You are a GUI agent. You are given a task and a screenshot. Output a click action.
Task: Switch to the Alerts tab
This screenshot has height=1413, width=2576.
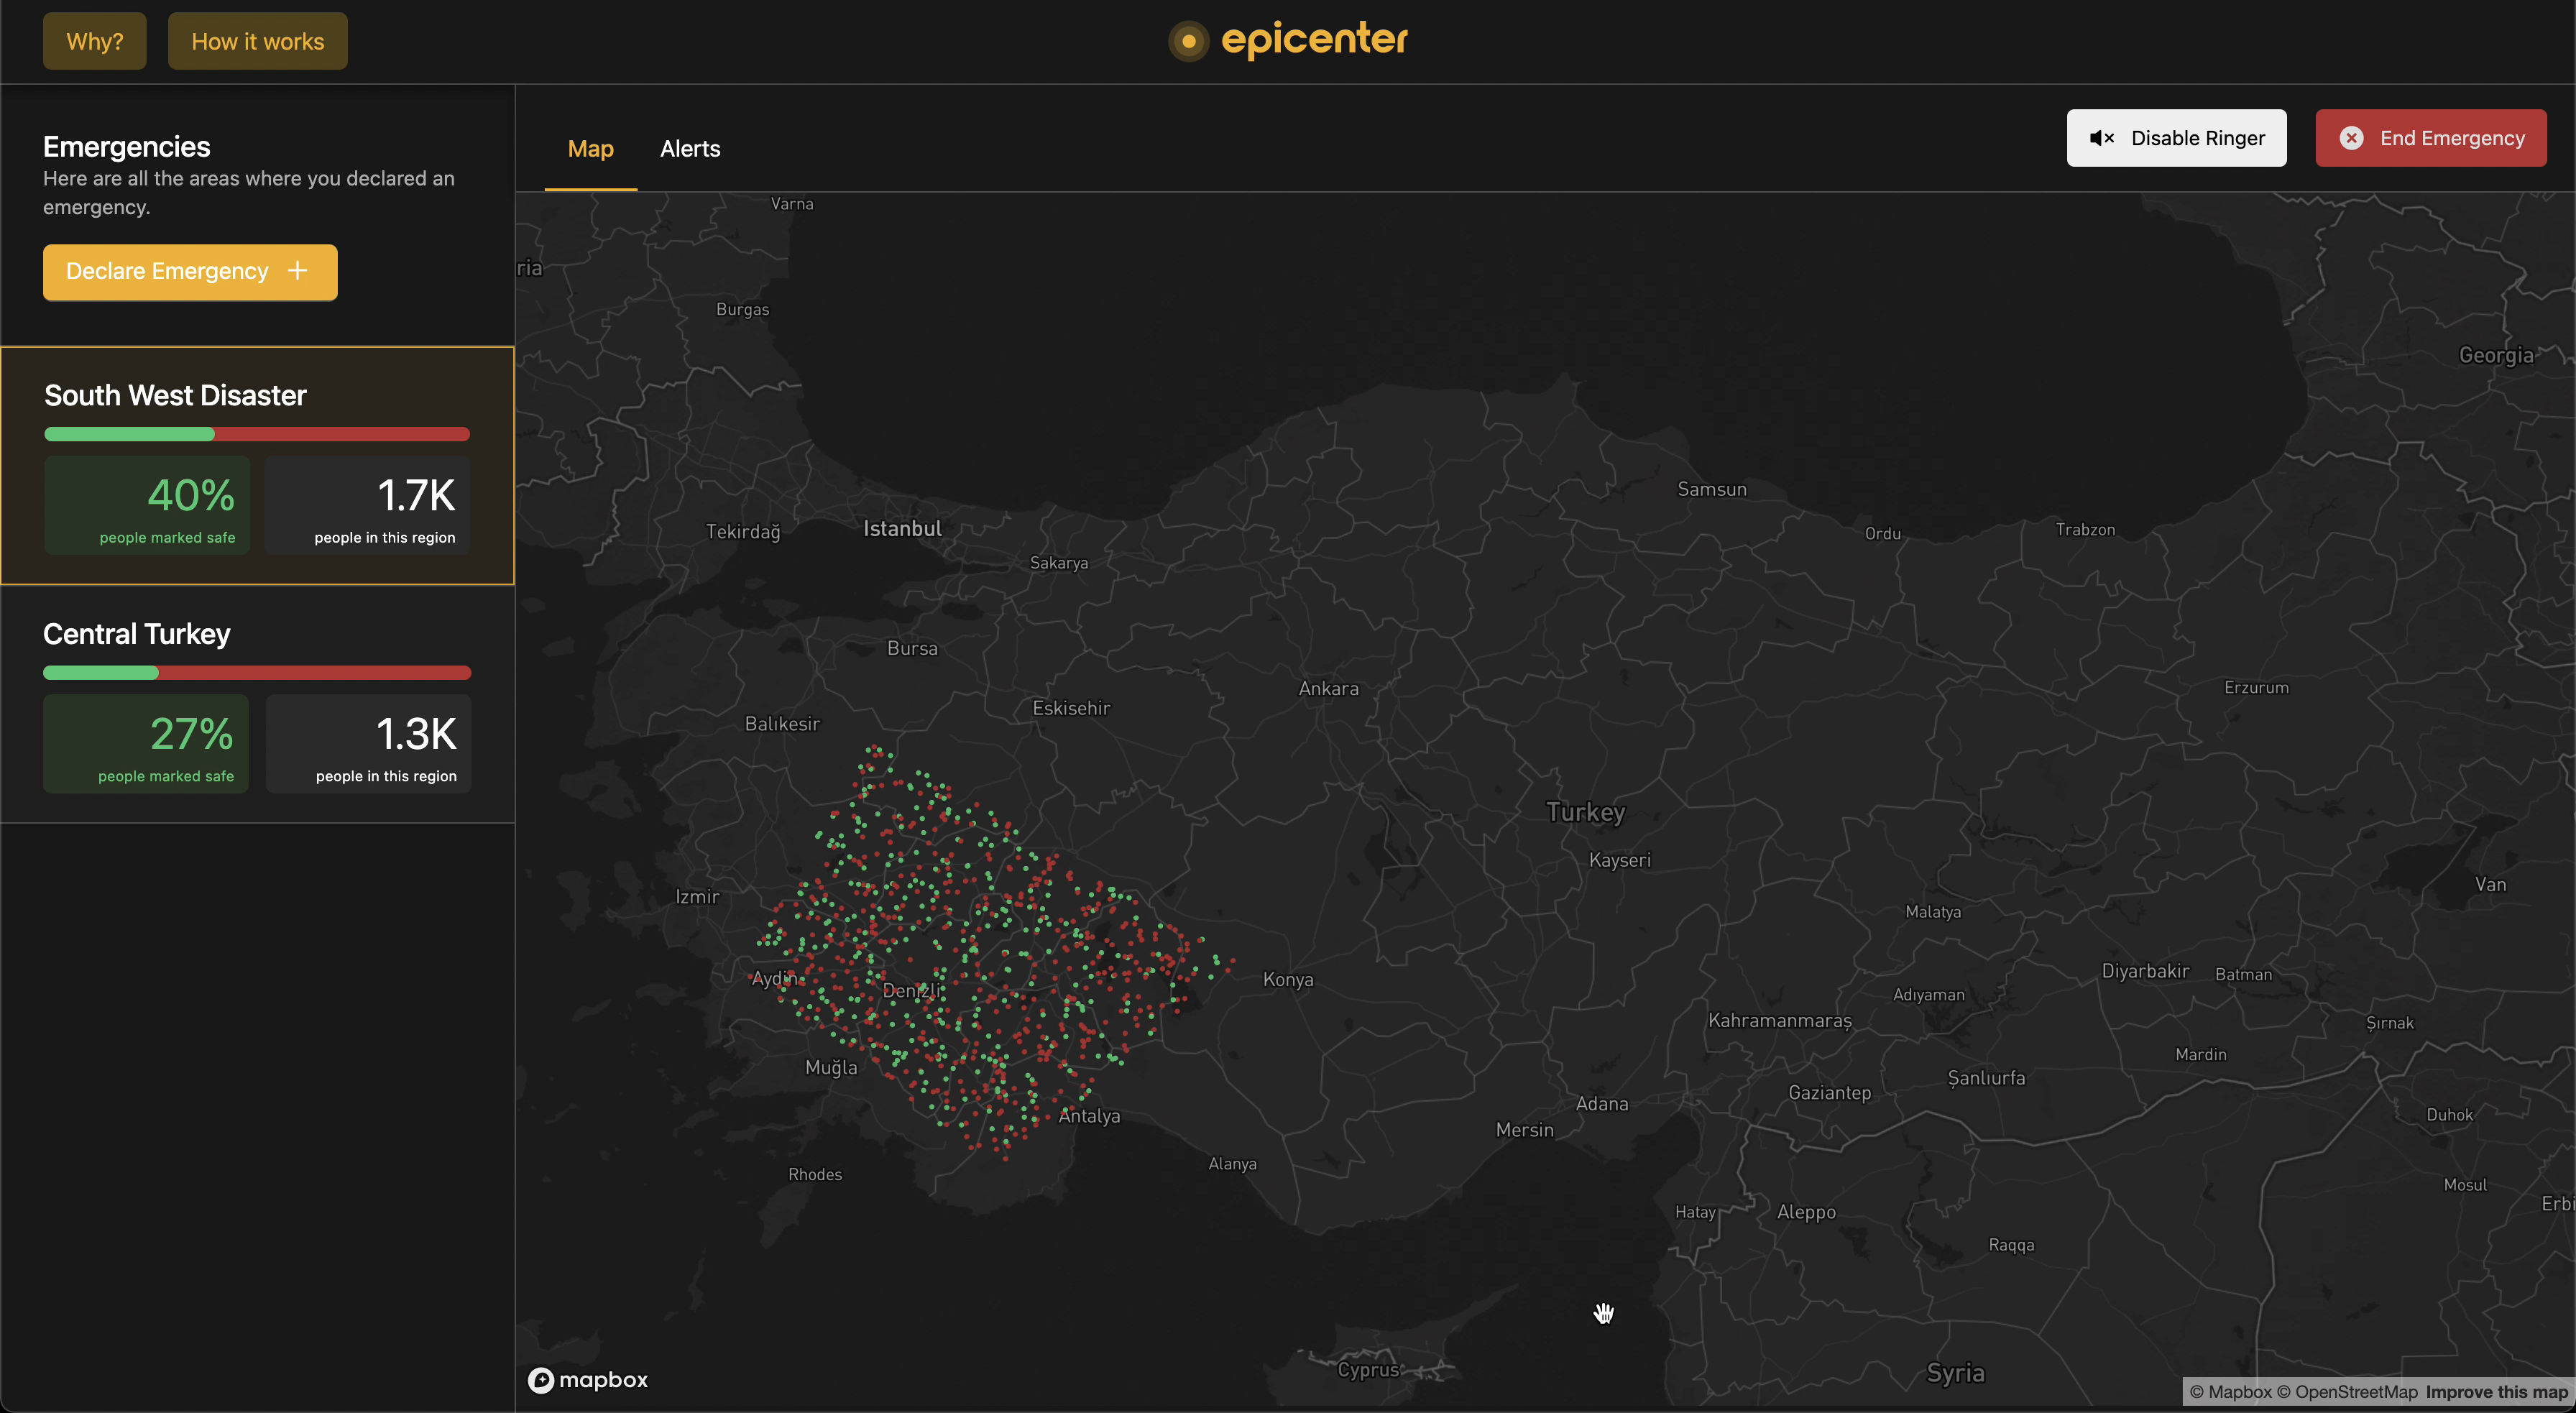click(690, 149)
